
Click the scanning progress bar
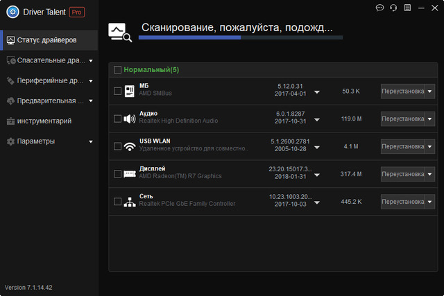click(x=240, y=37)
